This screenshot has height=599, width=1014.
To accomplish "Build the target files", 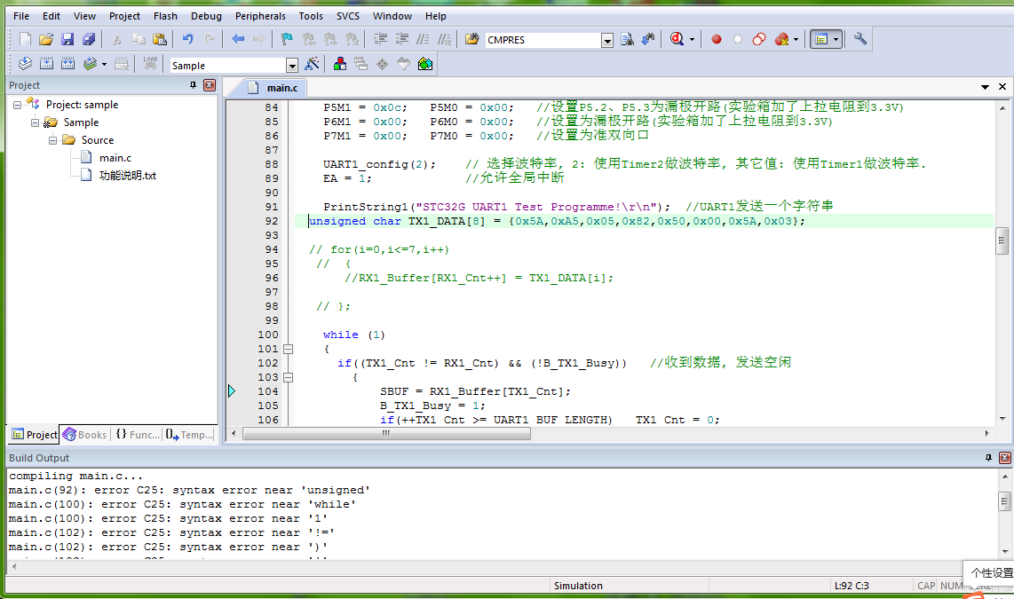I will [46, 64].
